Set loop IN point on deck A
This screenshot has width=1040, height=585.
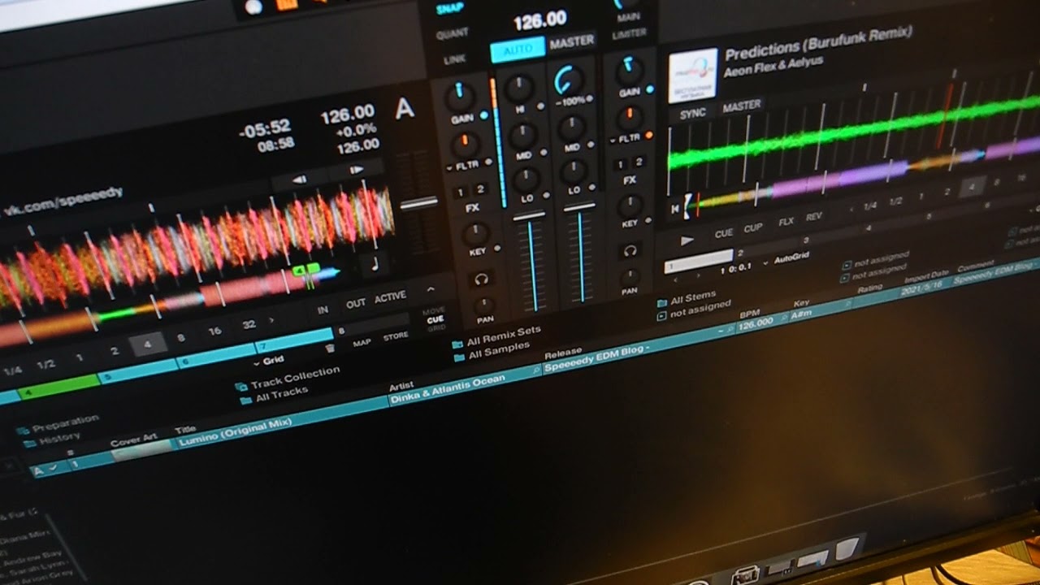tap(323, 310)
